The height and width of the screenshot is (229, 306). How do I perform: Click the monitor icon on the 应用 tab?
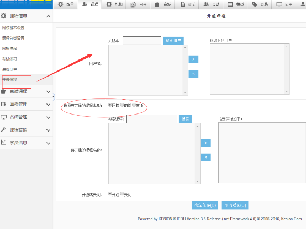coord(279,4)
